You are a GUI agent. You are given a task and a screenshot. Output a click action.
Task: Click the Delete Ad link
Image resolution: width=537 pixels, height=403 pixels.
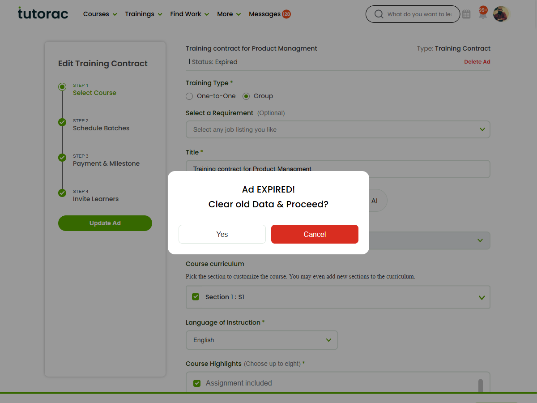click(x=477, y=62)
